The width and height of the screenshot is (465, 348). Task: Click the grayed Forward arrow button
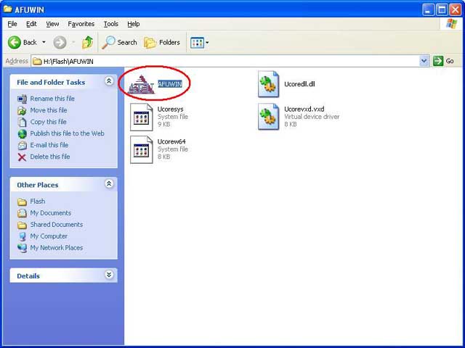(x=60, y=43)
